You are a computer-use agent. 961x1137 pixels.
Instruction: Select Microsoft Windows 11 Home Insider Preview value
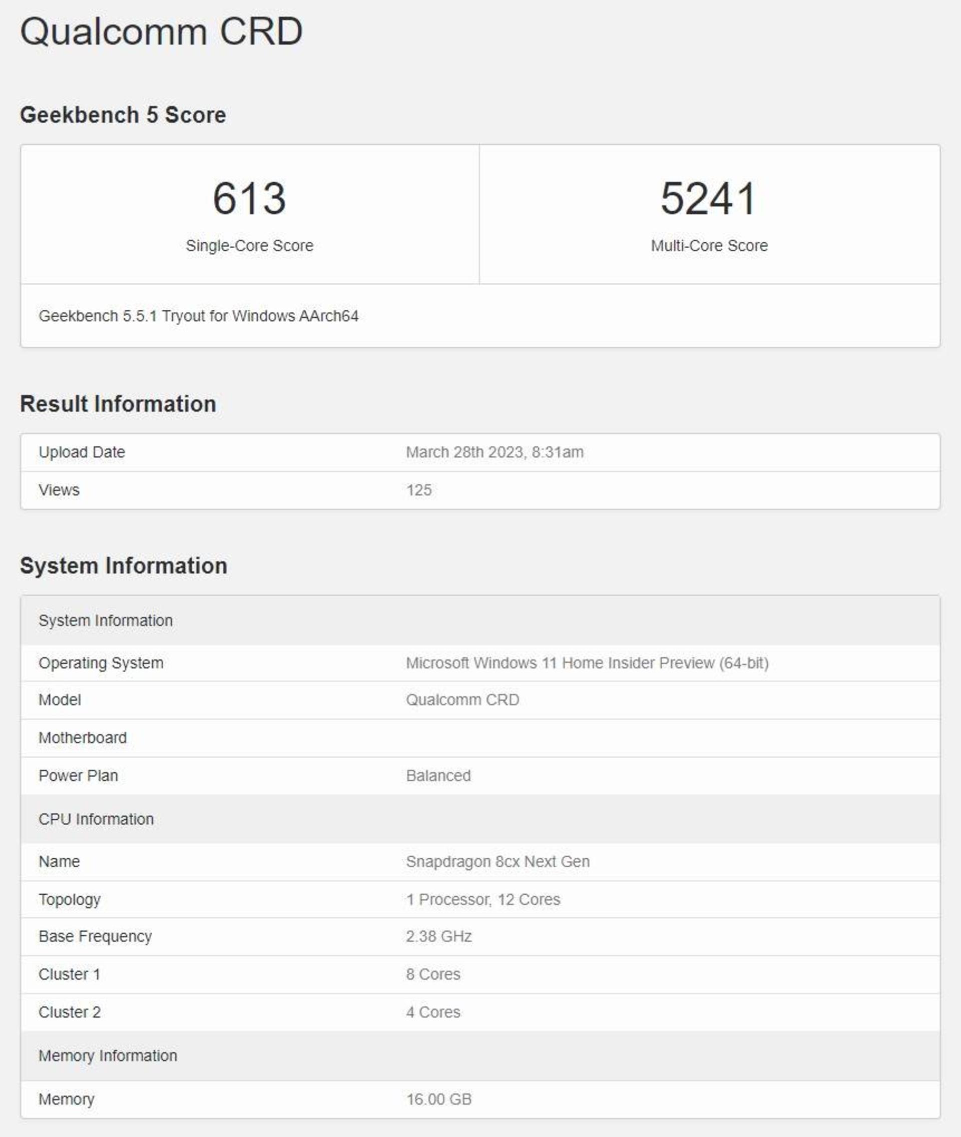click(587, 663)
